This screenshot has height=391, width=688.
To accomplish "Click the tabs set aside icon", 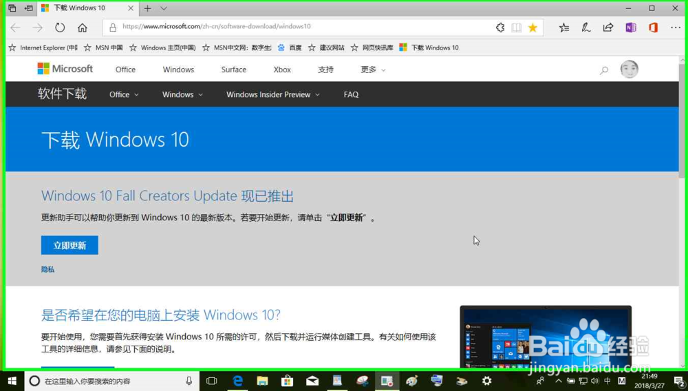I will point(12,8).
